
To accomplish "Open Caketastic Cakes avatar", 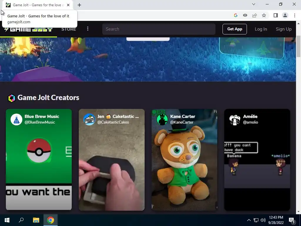I will [89, 119].
